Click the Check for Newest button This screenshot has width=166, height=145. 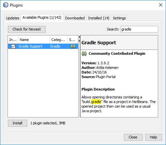(27, 29)
